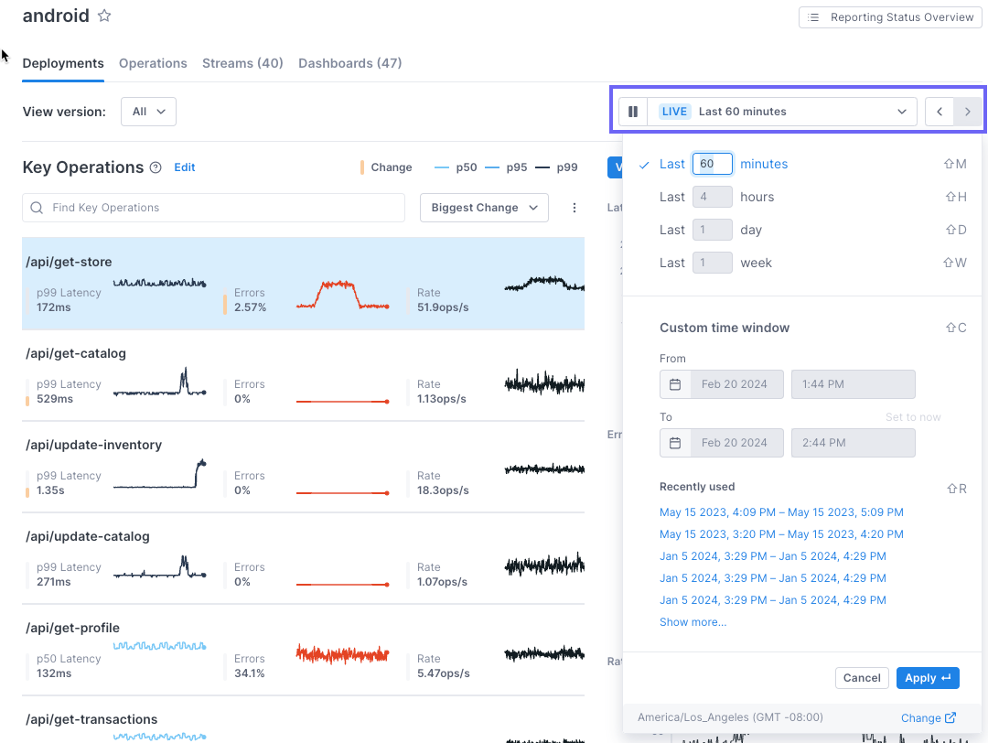
Task: Click the minutes number input showing 60
Action: pyautogui.click(x=713, y=164)
